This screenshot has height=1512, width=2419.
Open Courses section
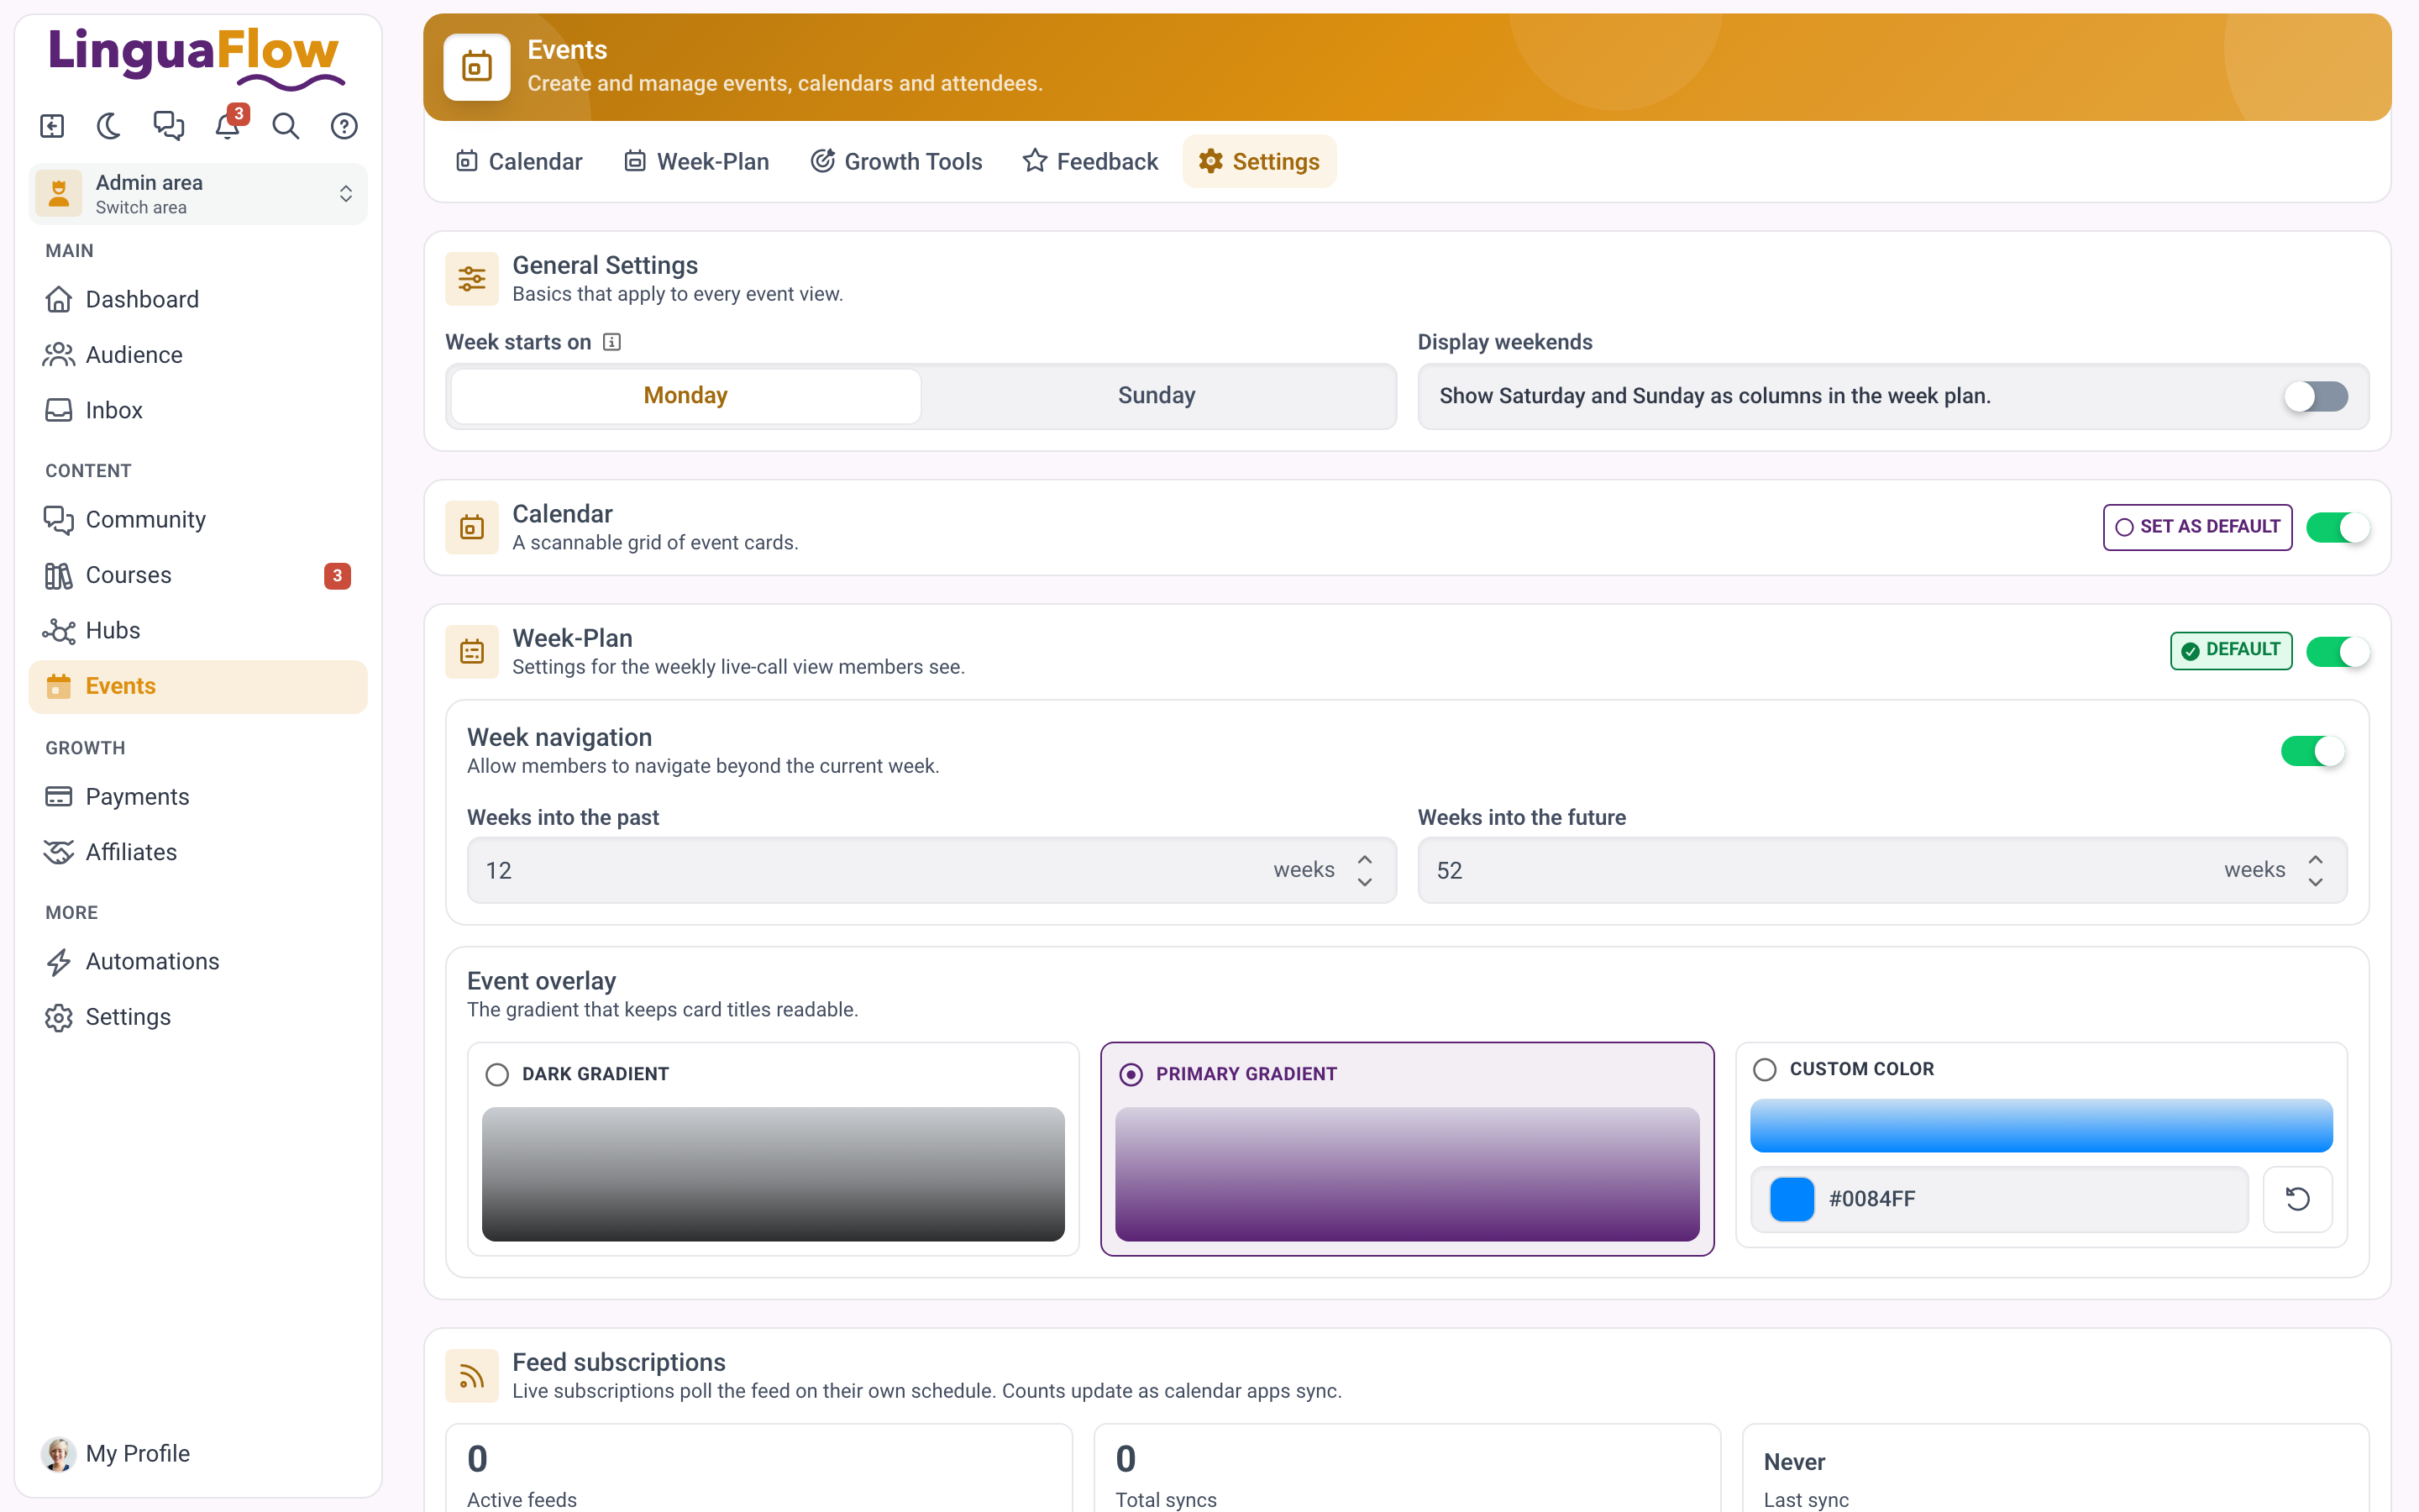click(198, 575)
